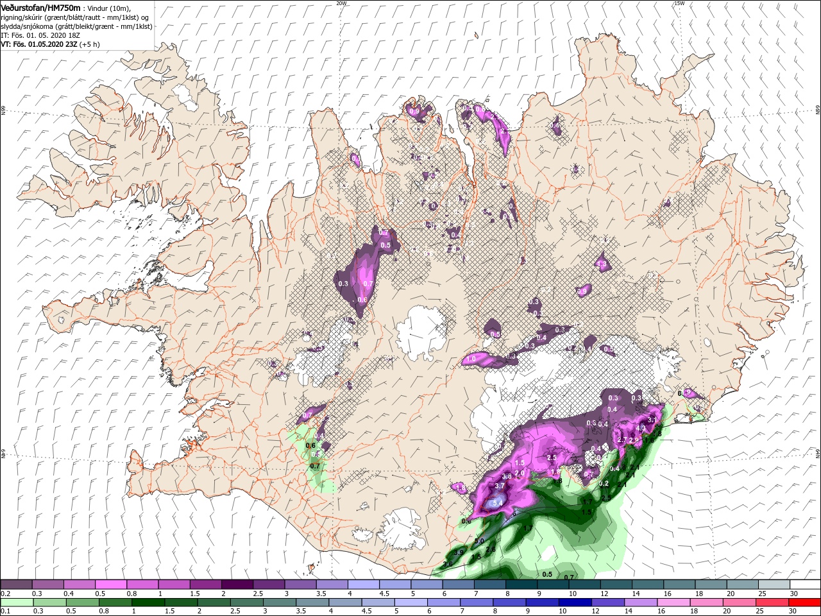Click the IT: Fös. 01. 05. 2020 18Z line
821x616 pixels.
(39, 35)
